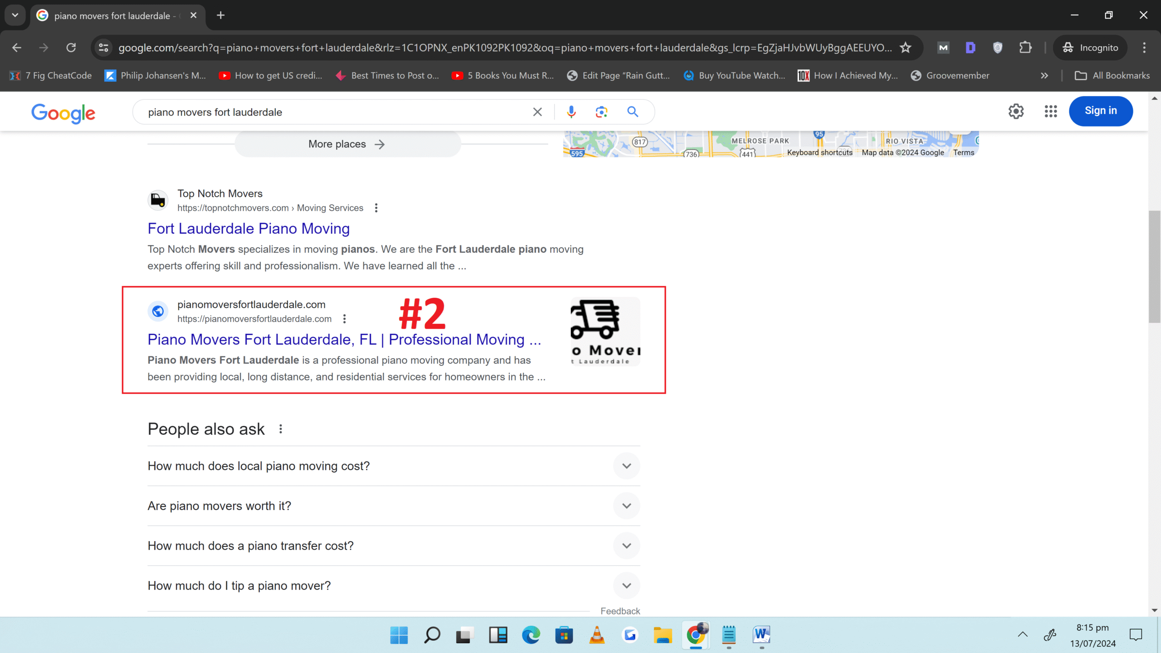Open the purple D extension
Image resolution: width=1161 pixels, height=653 pixels.
(971, 48)
